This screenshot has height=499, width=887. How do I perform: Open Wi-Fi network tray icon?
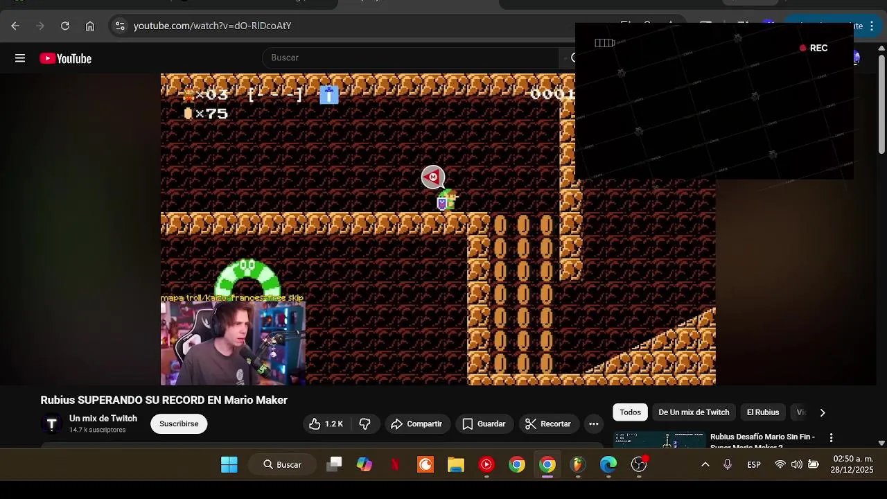pyautogui.click(x=780, y=464)
